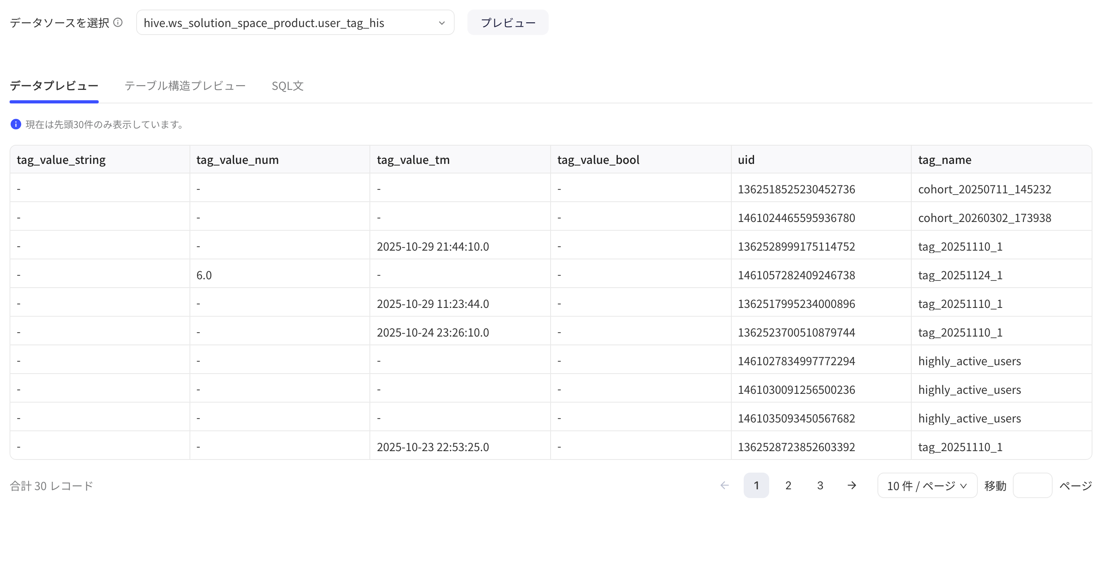Click the 移動 page number input field
The height and width of the screenshot is (584, 1102).
coord(1033,485)
